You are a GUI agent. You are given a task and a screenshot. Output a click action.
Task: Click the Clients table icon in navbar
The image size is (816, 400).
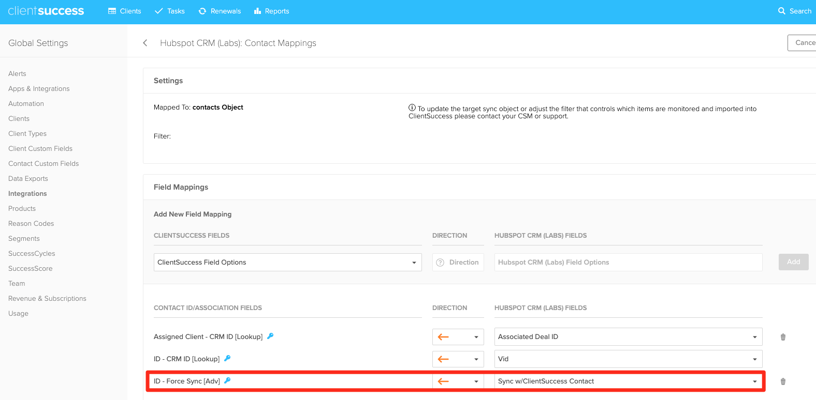coord(112,11)
